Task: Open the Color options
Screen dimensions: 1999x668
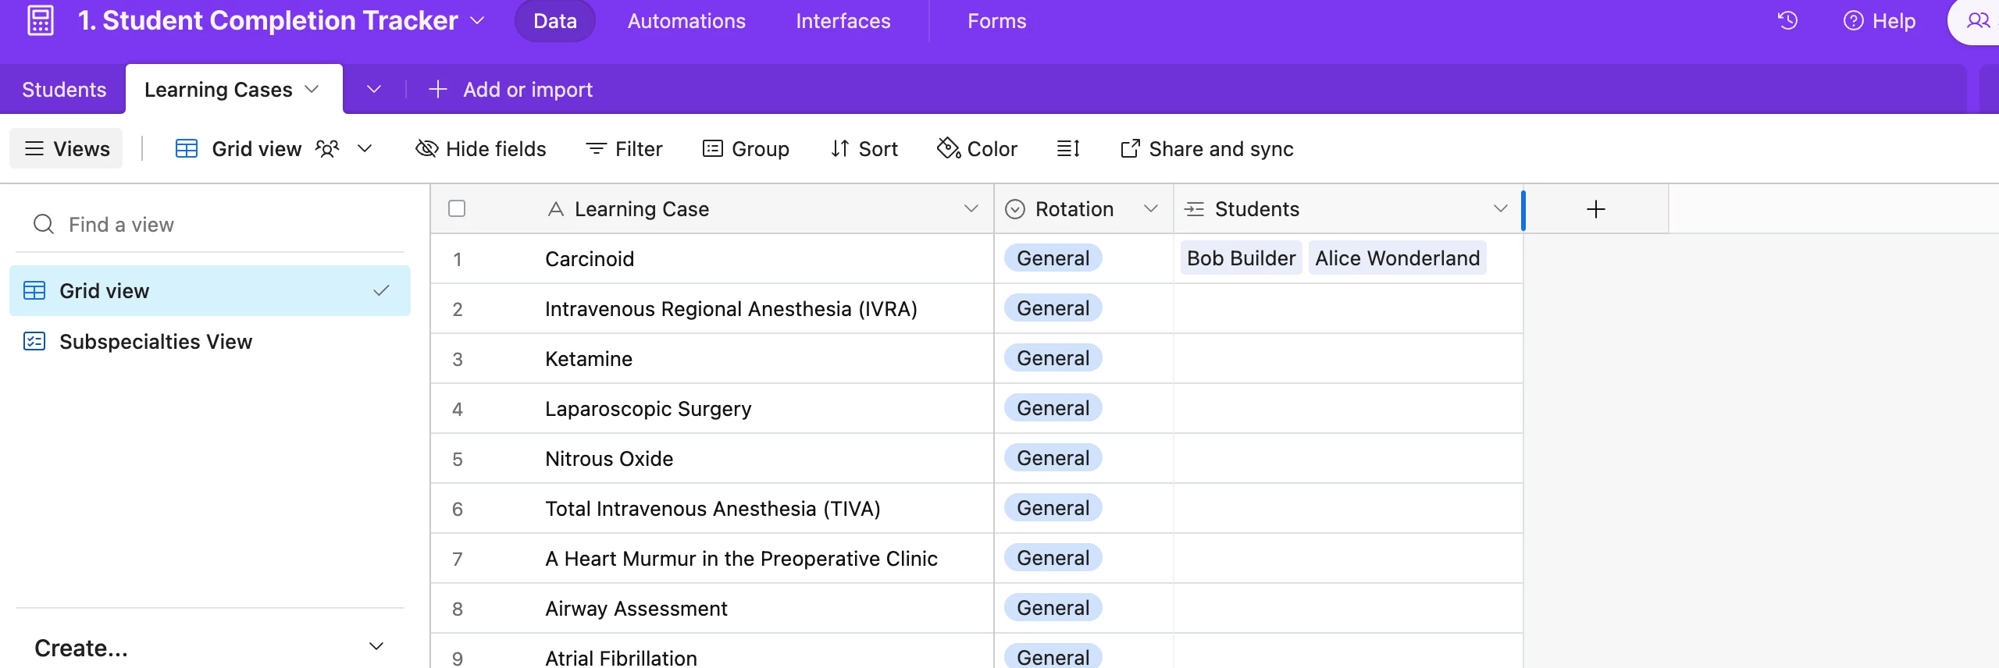Action: pyautogui.click(x=978, y=148)
